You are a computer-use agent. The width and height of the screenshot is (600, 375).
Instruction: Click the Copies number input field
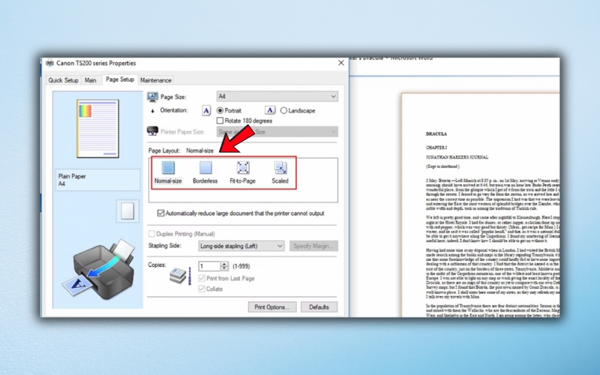click(x=209, y=266)
